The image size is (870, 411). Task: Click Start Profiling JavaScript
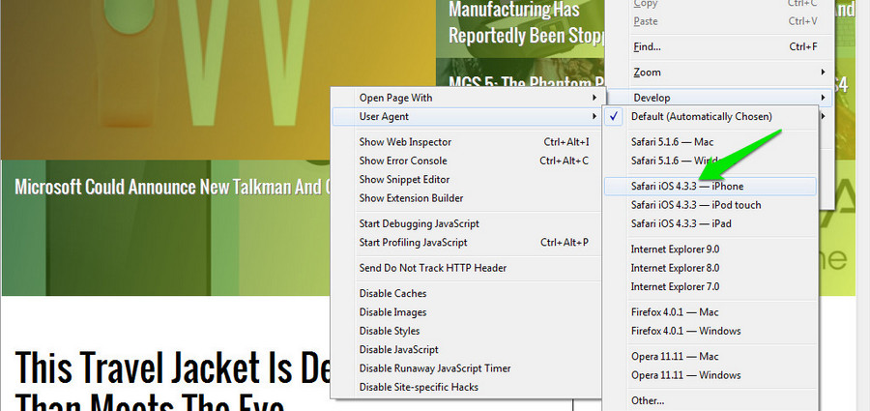click(466, 242)
